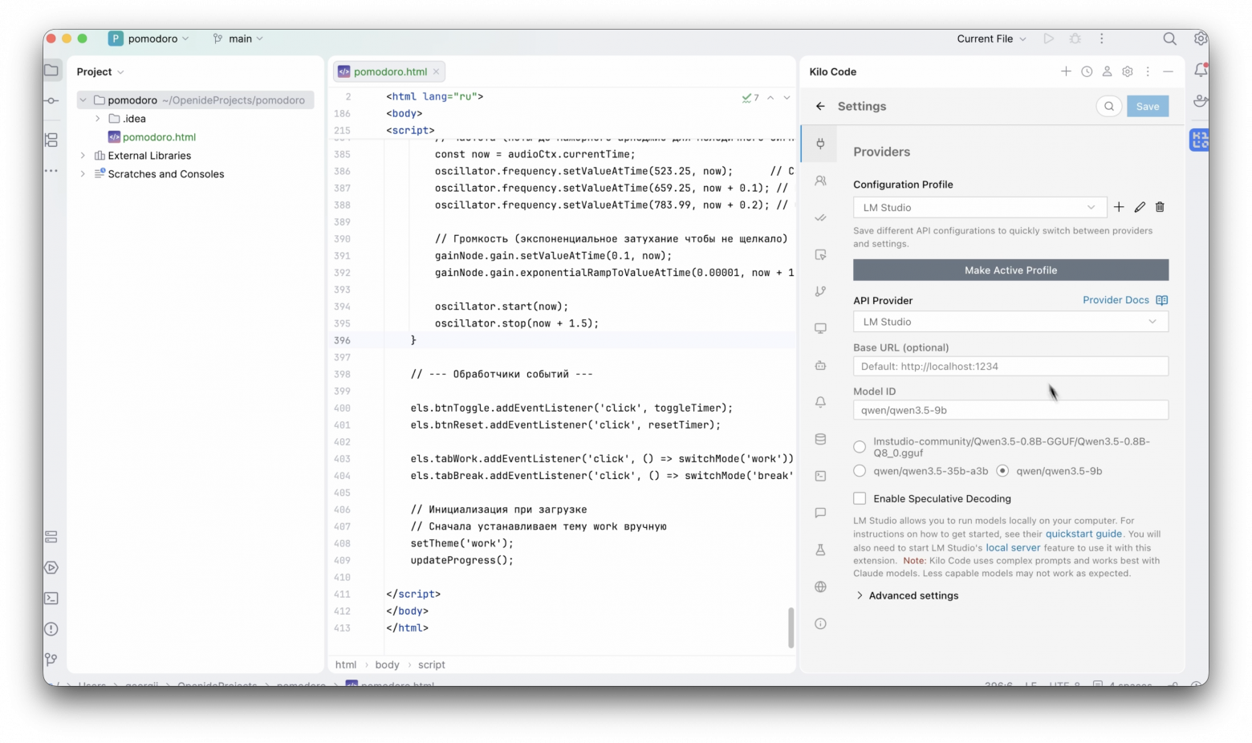1252x743 pixels.
Task: Click the Make Active Profile button
Action: tap(1010, 270)
